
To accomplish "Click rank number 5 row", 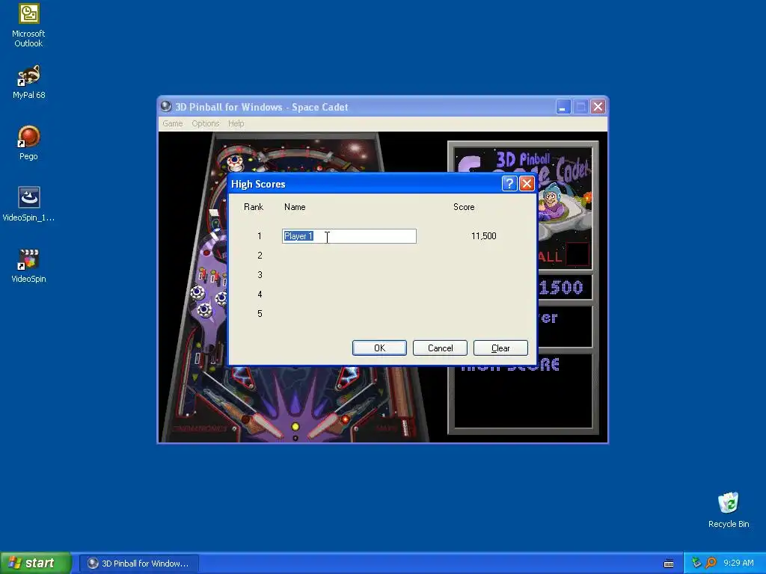I will tap(260, 314).
